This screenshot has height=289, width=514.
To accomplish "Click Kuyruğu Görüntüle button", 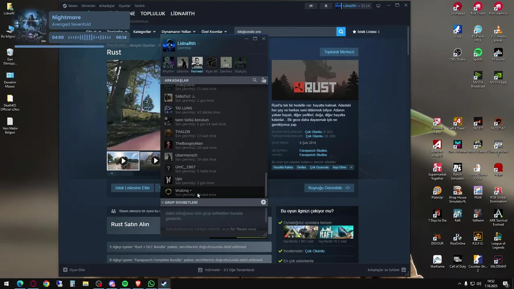I will click(x=329, y=188).
